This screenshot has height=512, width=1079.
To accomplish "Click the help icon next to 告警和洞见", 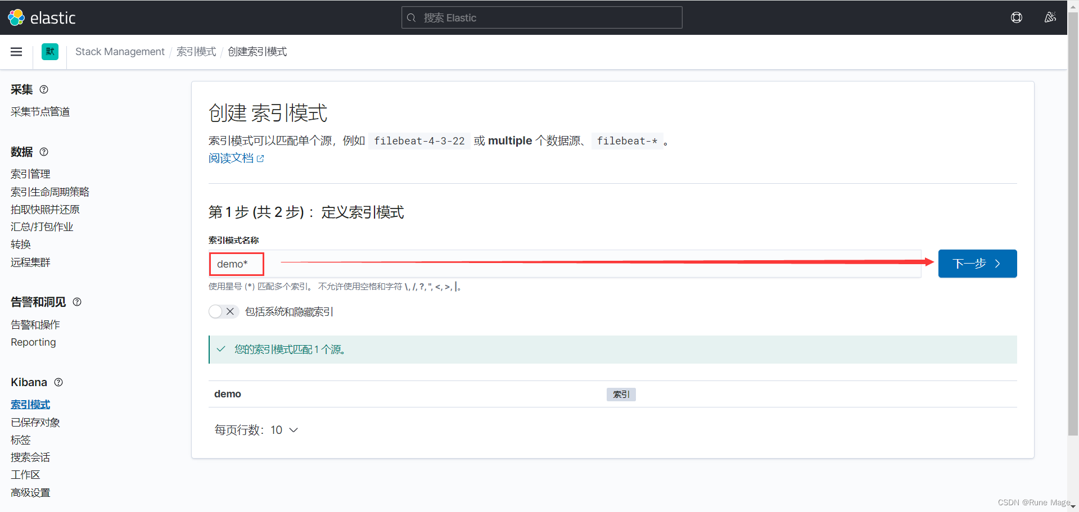I will coord(77,302).
